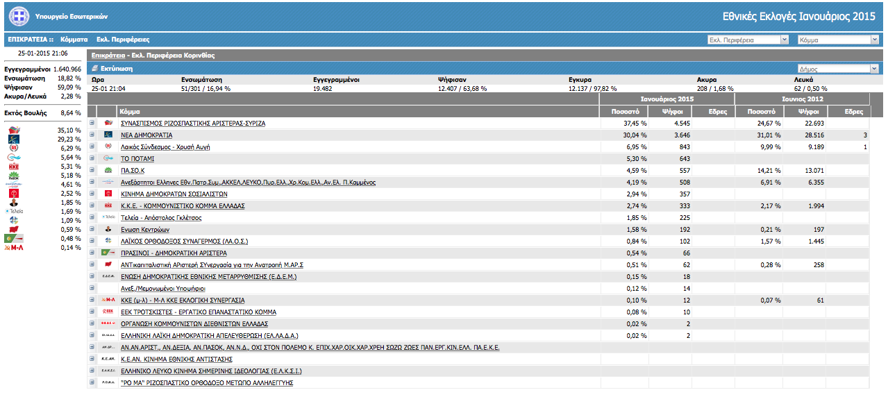Click M-Λ logo beside 0,14 % in sidebar
This screenshot has width=888, height=415.
pyautogui.click(x=14, y=248)
